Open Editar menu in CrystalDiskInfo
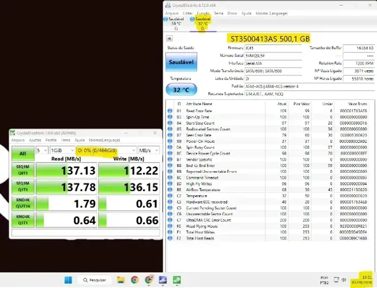Image resolution: width=377 pixels, height=288 pixels. pyautogui.click(x=187, y=13)
